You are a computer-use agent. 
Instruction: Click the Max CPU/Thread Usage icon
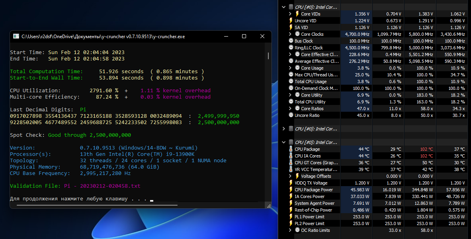pos(291,74)
